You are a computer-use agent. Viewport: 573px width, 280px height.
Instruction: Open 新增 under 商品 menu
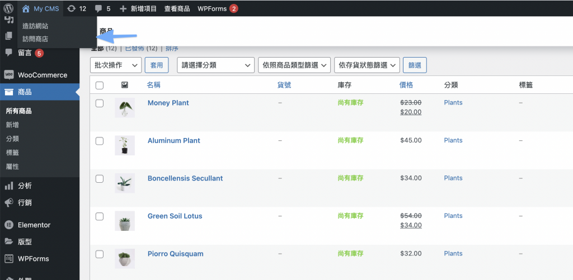[x=12, y=125]
